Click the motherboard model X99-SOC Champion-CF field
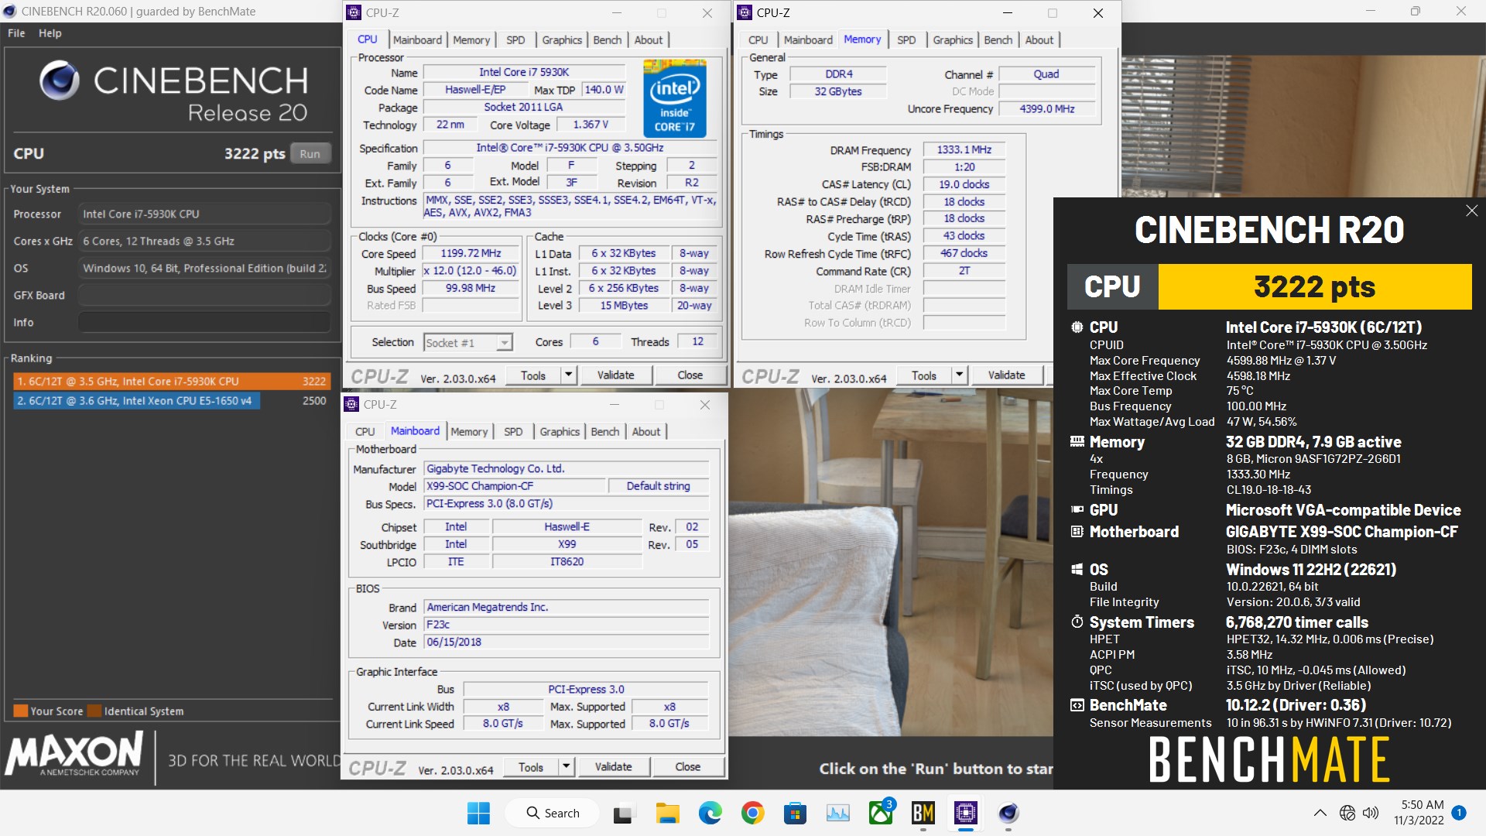1486x836 pixels. 515,486
